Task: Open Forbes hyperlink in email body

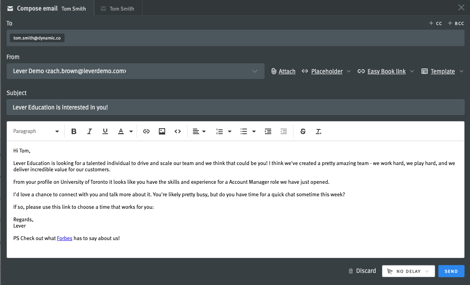Action: pos(65,238)
